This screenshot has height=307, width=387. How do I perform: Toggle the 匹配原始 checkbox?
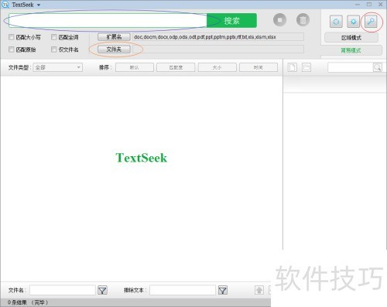tap(11, 49)
